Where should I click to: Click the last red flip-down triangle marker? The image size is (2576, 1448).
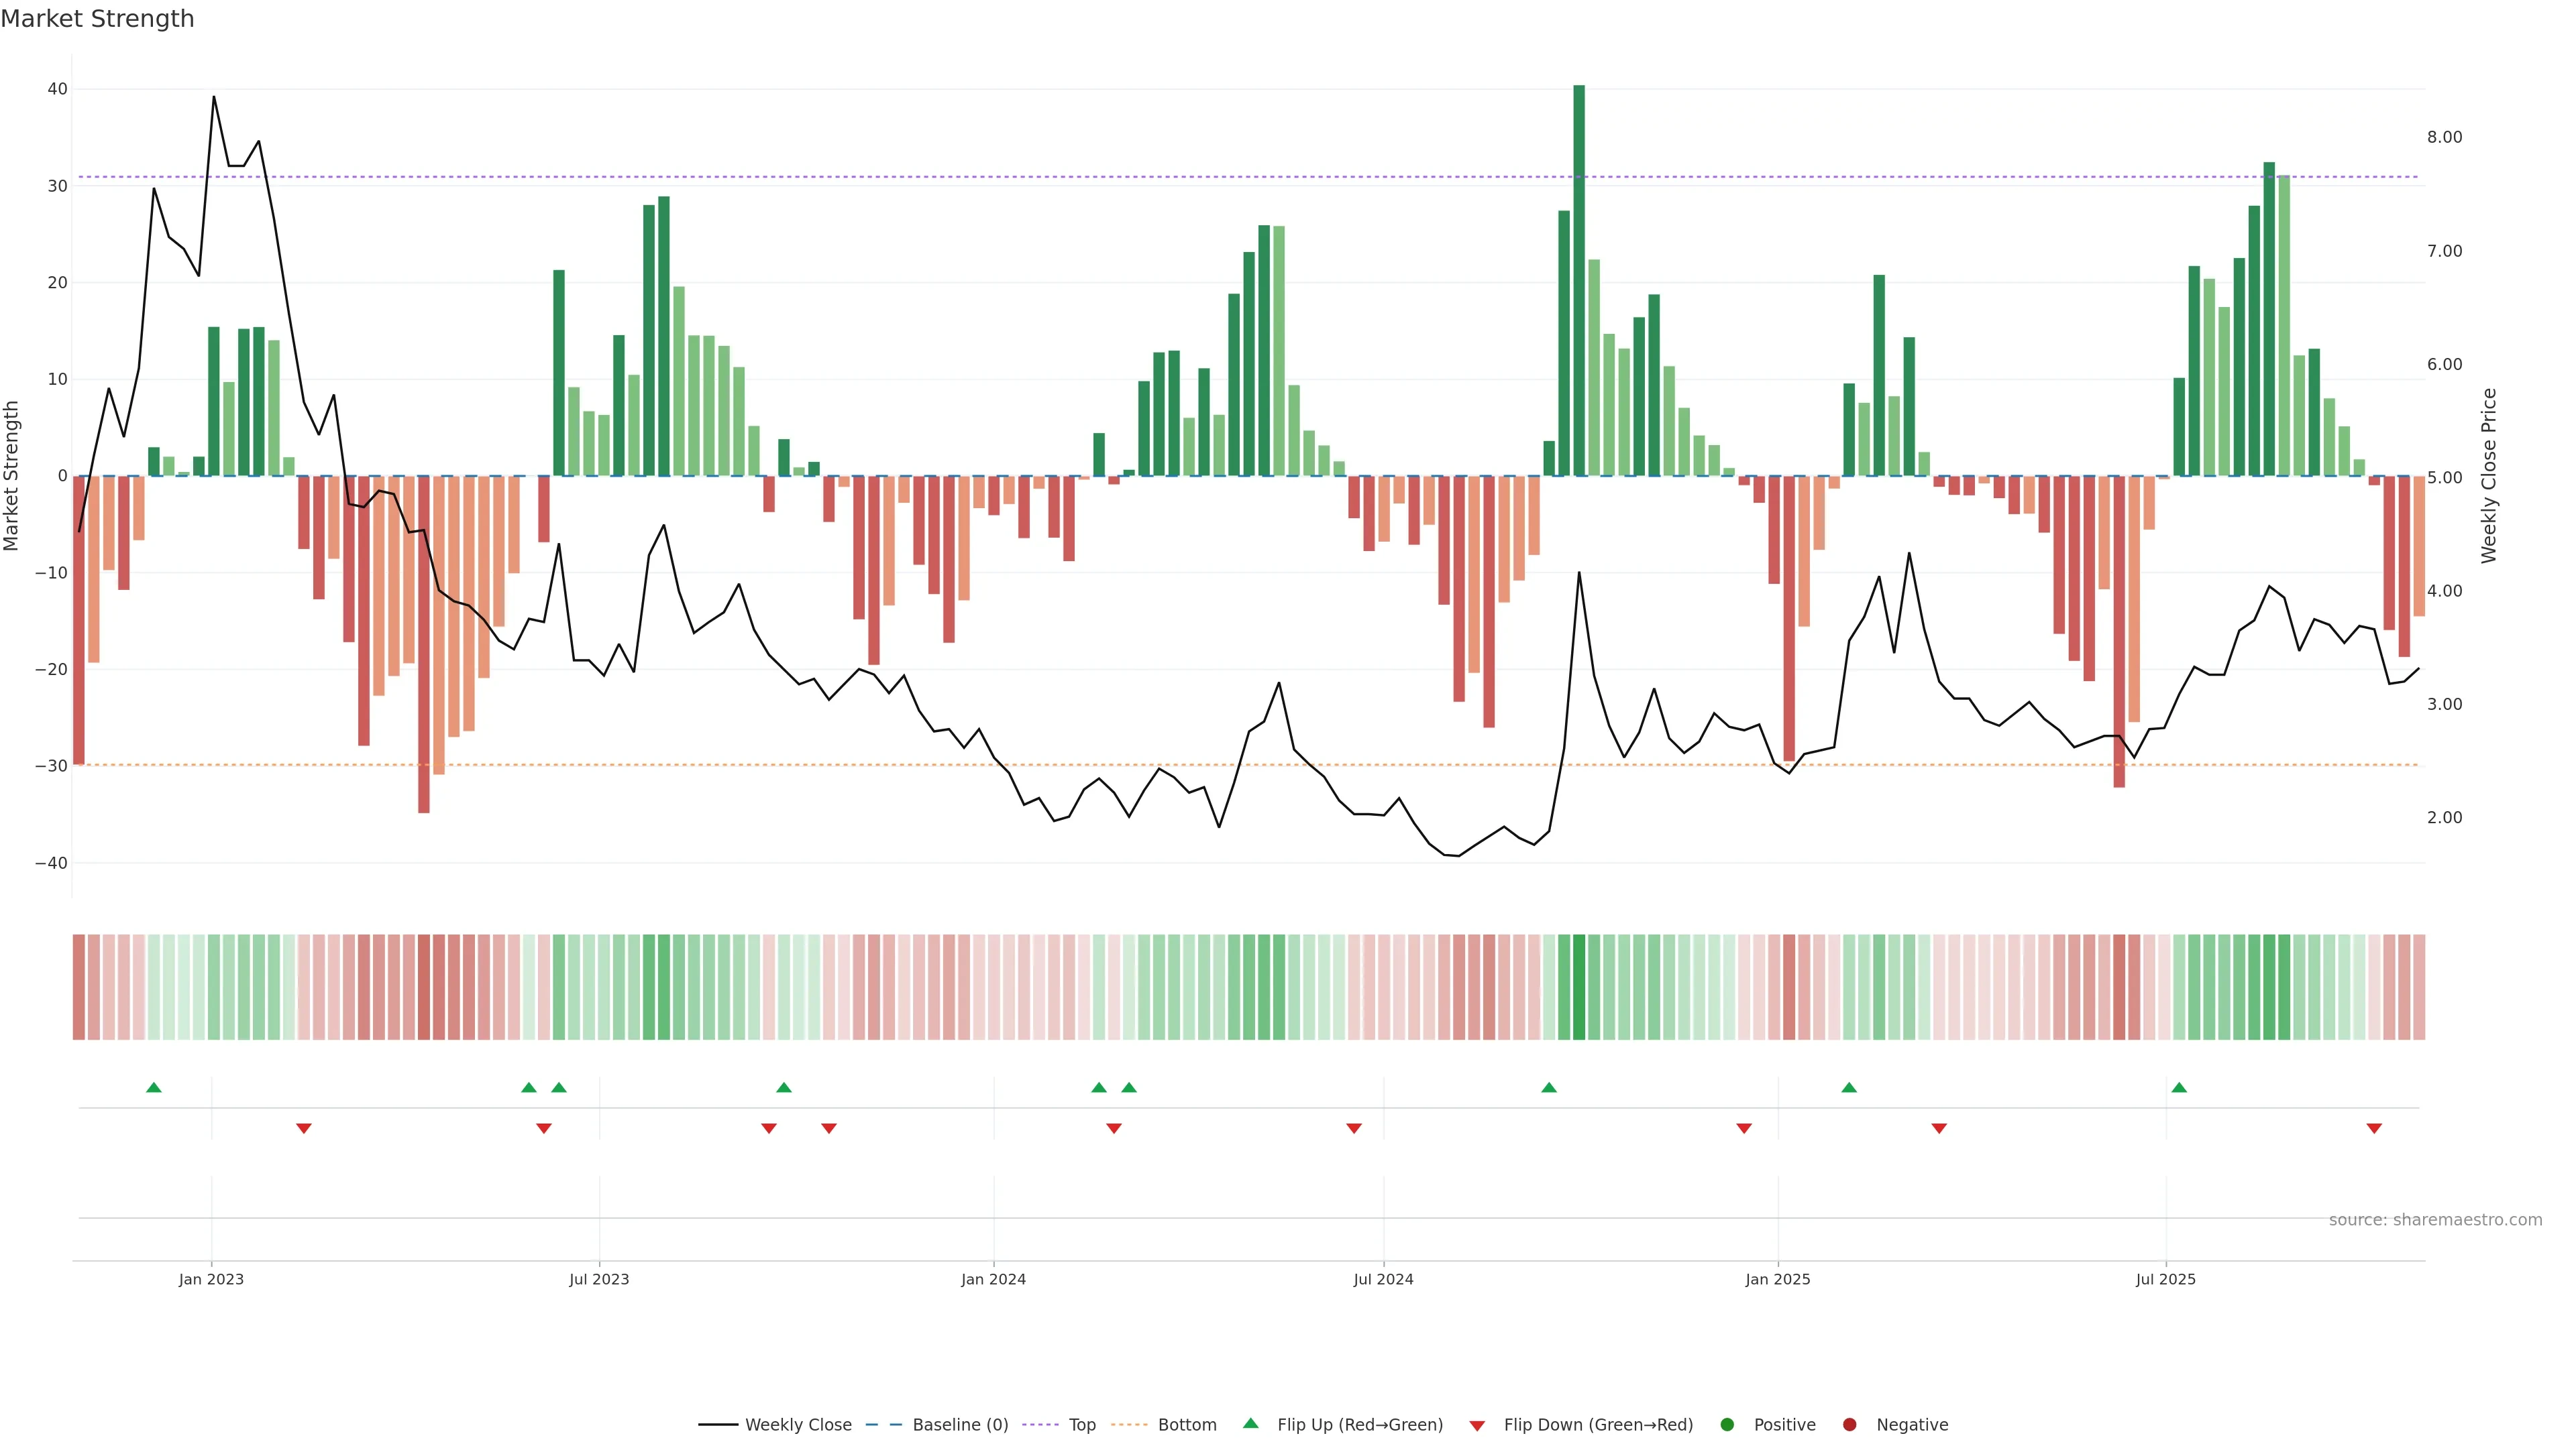(x=2374, y=1128)
